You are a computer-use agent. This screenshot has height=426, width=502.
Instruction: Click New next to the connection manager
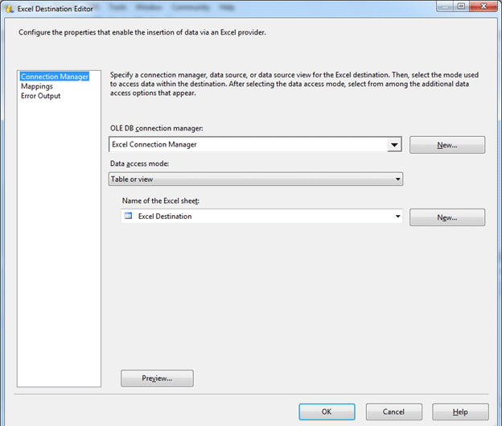click(446, 145)
